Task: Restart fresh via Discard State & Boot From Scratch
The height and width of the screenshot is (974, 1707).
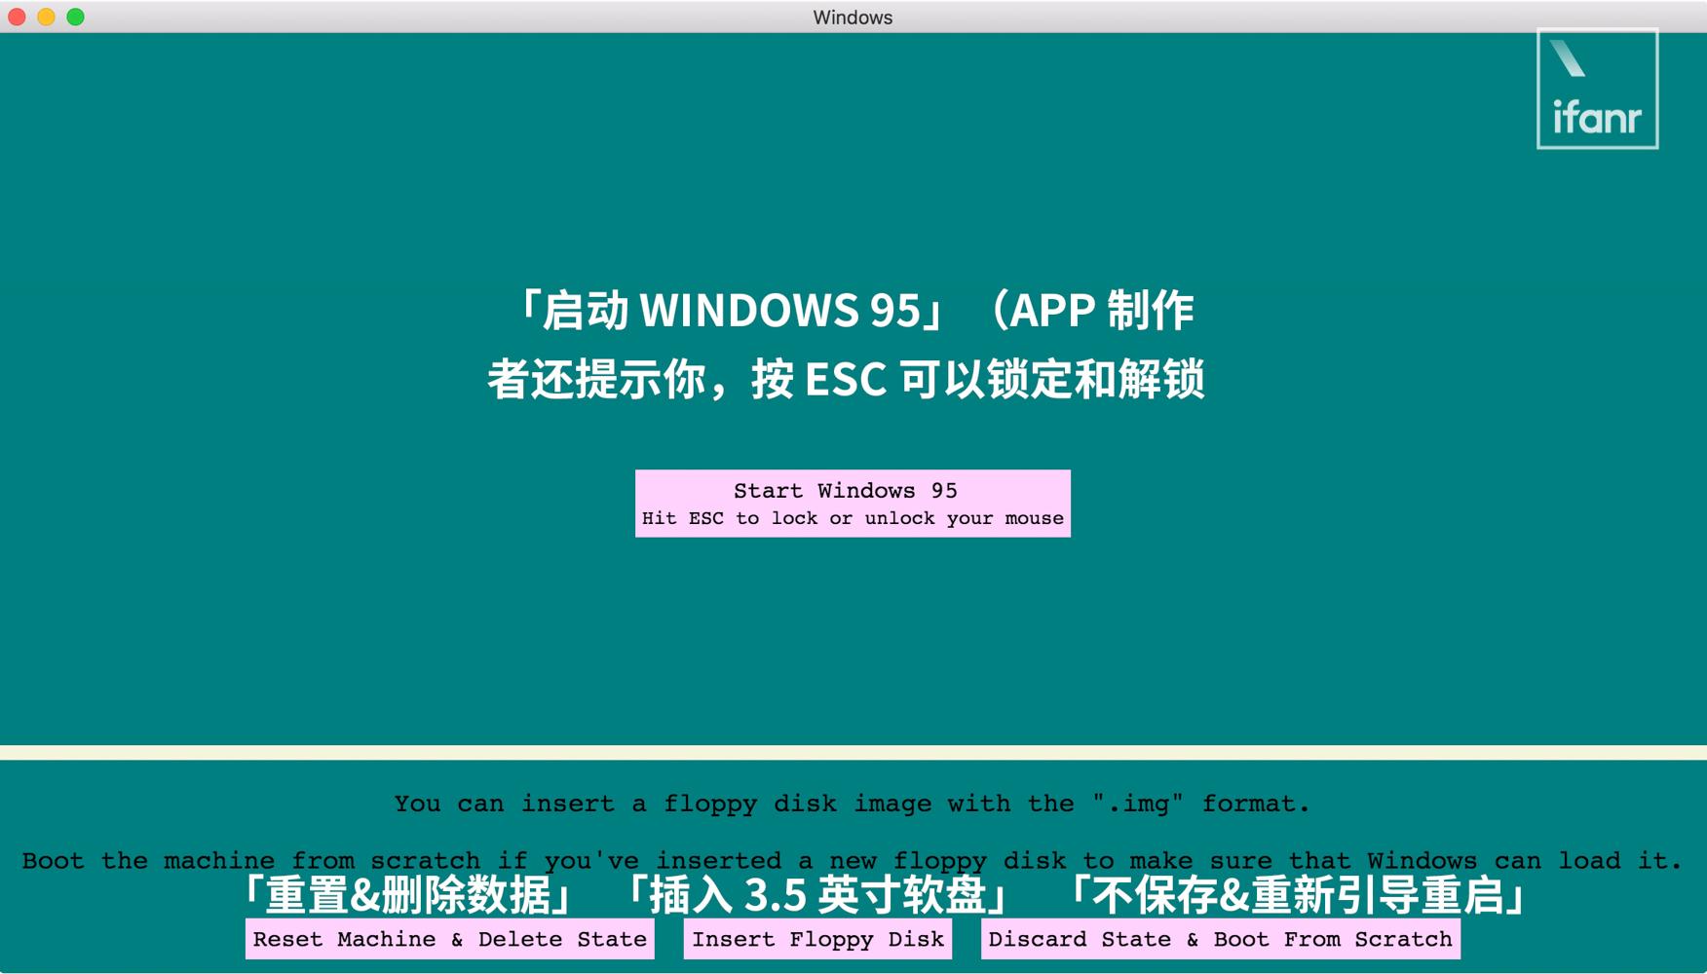Action: (x=1222, y=938)
